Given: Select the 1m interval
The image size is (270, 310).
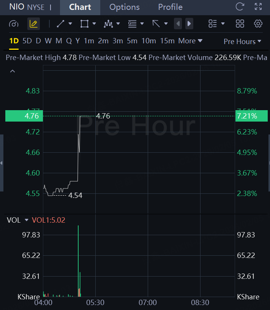Looking at the screenshot, I should (89, 41).
